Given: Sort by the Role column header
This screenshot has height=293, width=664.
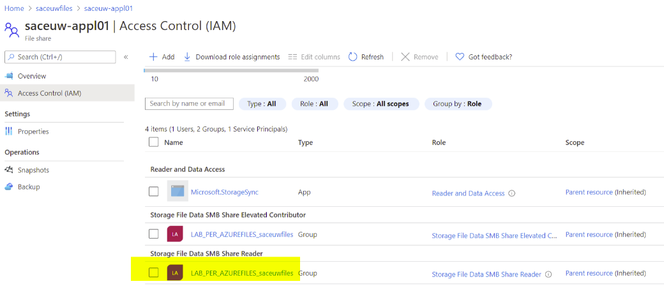Looking at the screenshot, I should pos(439,143).
